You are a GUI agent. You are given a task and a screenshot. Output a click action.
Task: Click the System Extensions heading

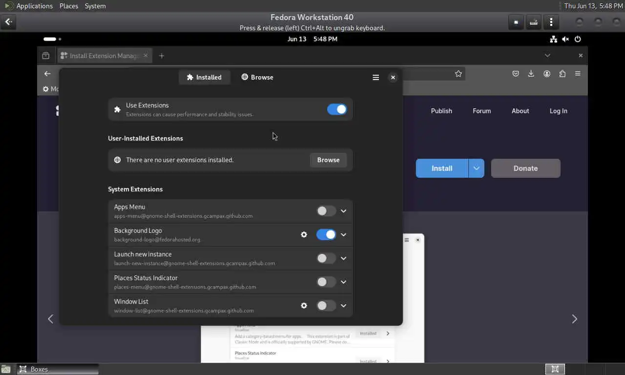(135, 189)
